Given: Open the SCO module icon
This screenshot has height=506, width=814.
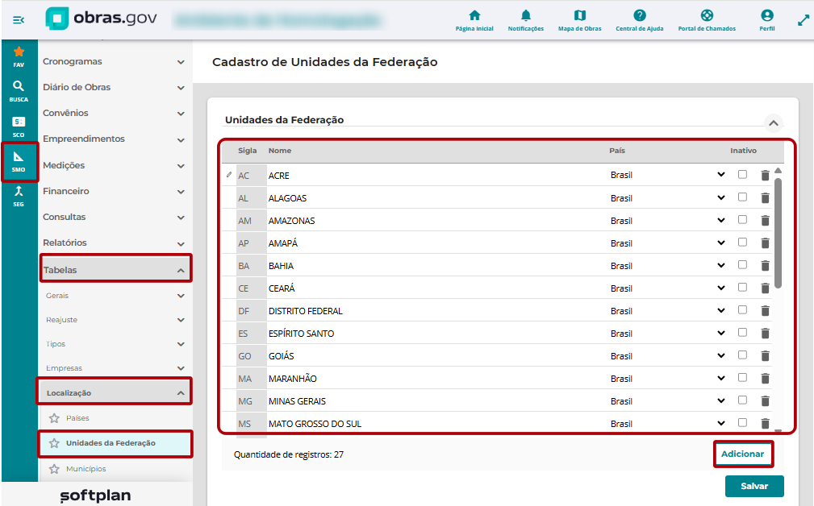Looking at the screenshot, I should (19, 126).
